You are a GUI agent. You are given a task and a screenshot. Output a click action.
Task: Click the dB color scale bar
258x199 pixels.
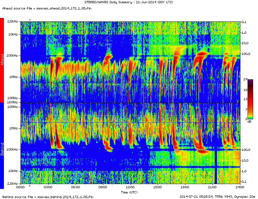click(x=250, y=99)
